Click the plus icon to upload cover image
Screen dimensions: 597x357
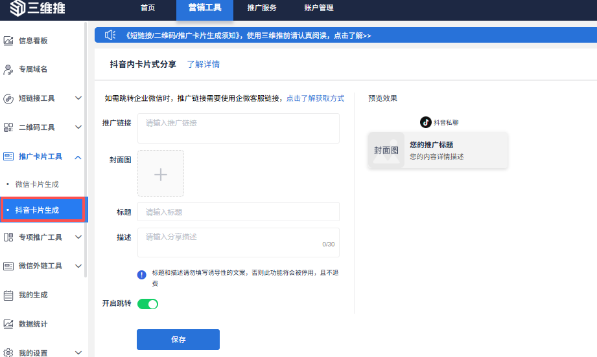(160, 174)
